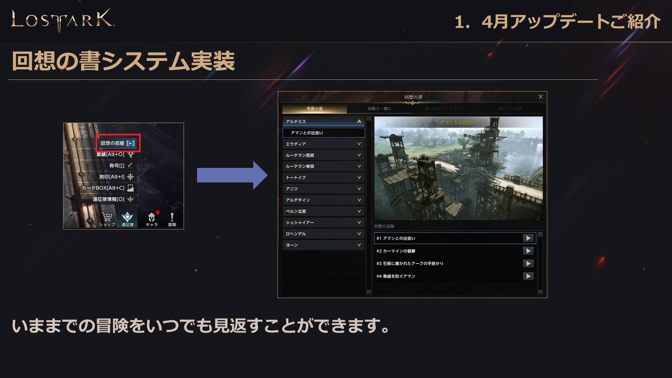Open the 回想の部屋 film icon entry
Screen dimensions: 672x378
[x=130, y=143]
